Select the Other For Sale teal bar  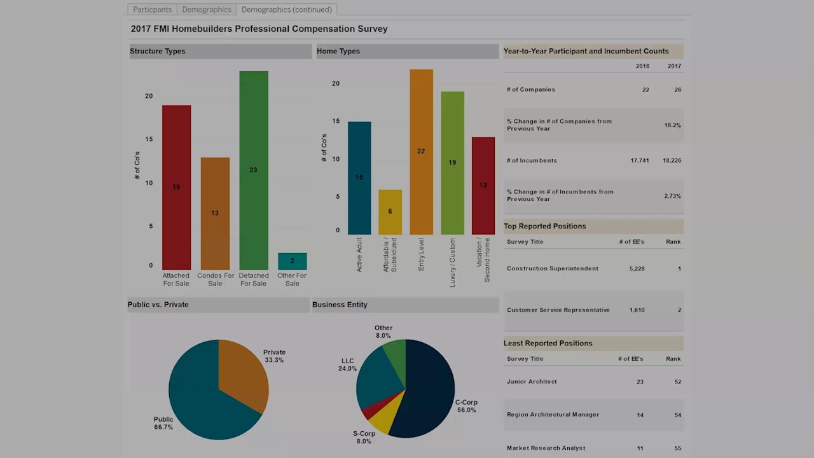tap(292, 261)
